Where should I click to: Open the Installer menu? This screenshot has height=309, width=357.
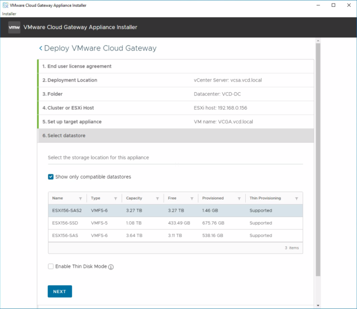point(8,13)
